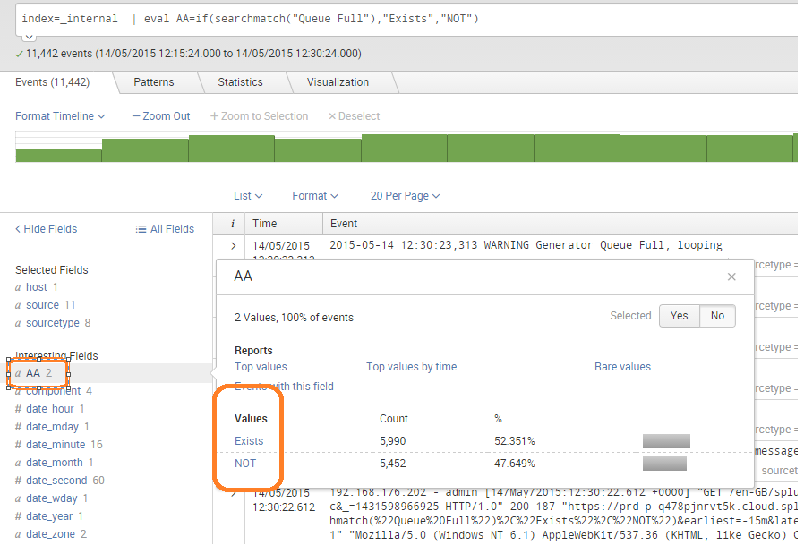
Task: Collapse the sidebar using Hide Fields chevron
Action: 18,228
